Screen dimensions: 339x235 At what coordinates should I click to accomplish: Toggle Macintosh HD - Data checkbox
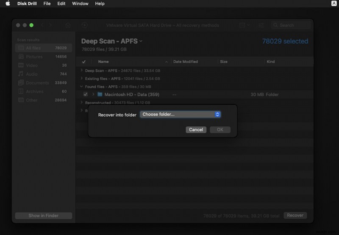tap(86, 94)
